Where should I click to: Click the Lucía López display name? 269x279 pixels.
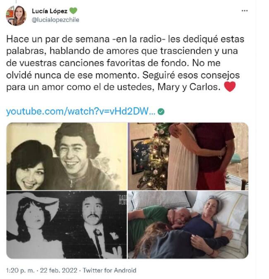pyautogui.click(x=50, y=11)
